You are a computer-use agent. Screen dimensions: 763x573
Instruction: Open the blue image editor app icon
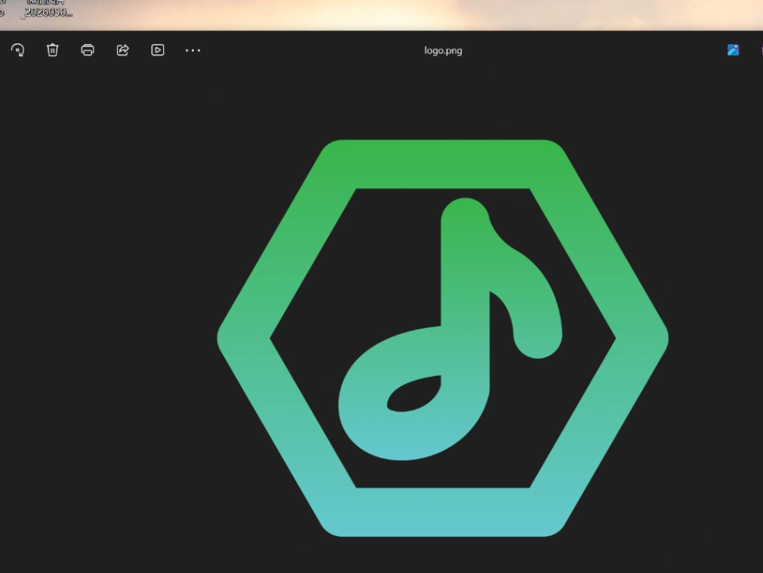tap(733, 50)
